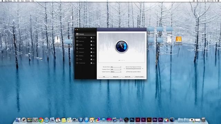Viewport: 221px width, 124px height.
Task: Open the Time section clock icon
Action: (x=77, y=59)
